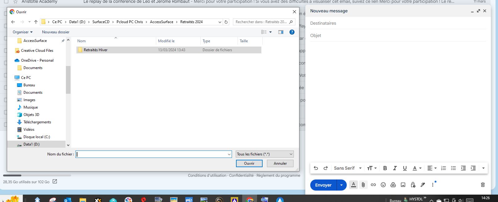498x202 pixels.
Task: Expand address bar previous locations dropdown
Action: (x=220, y=22)
